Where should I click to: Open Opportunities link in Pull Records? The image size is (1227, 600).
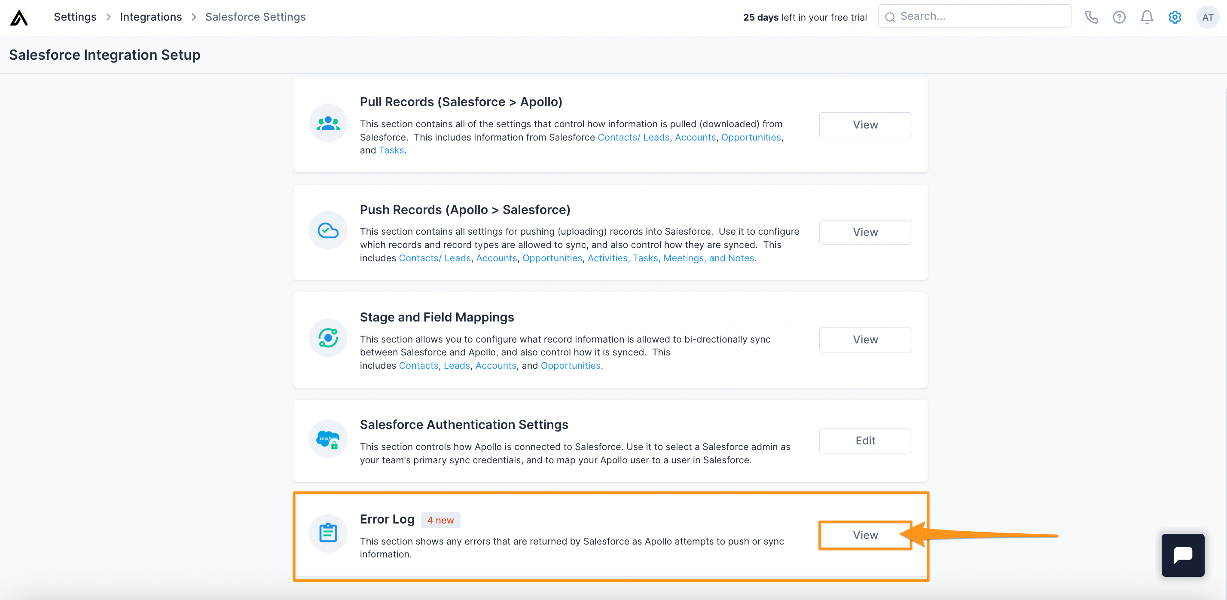(x=751, y=137)
